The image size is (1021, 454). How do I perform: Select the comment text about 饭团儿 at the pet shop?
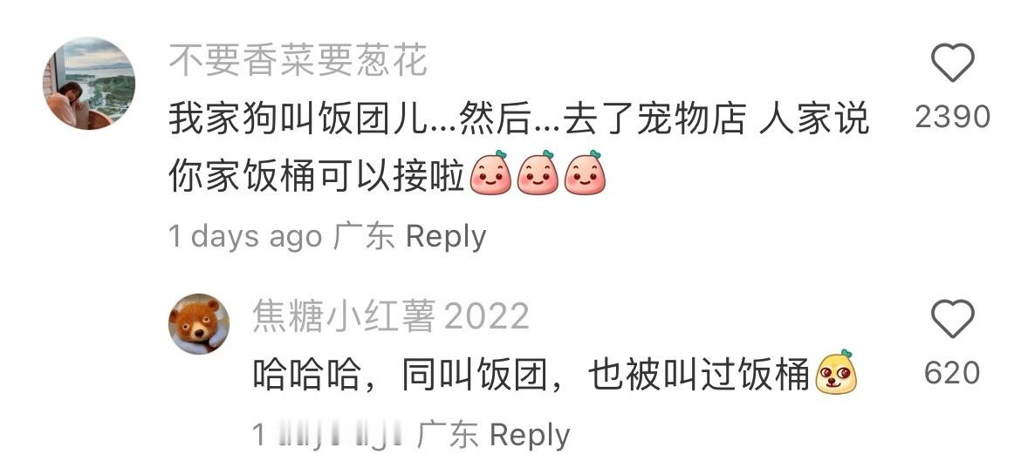click(x=519, y=147)
